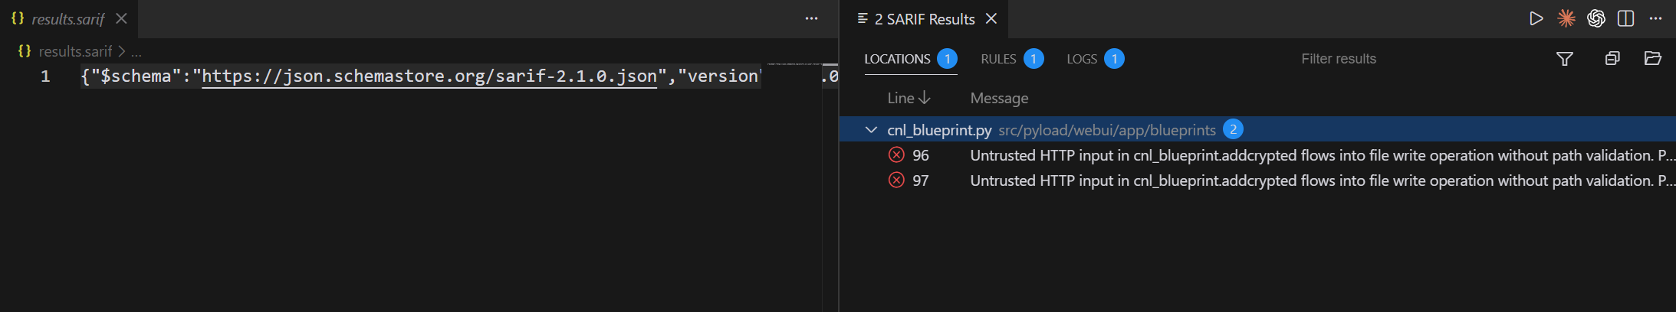Switch to the LOCATIONS tab

897,59
